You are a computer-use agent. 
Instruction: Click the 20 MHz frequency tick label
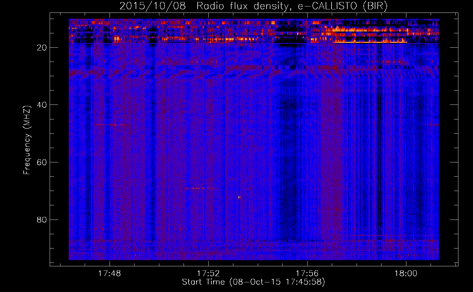(x=42, y=48)
